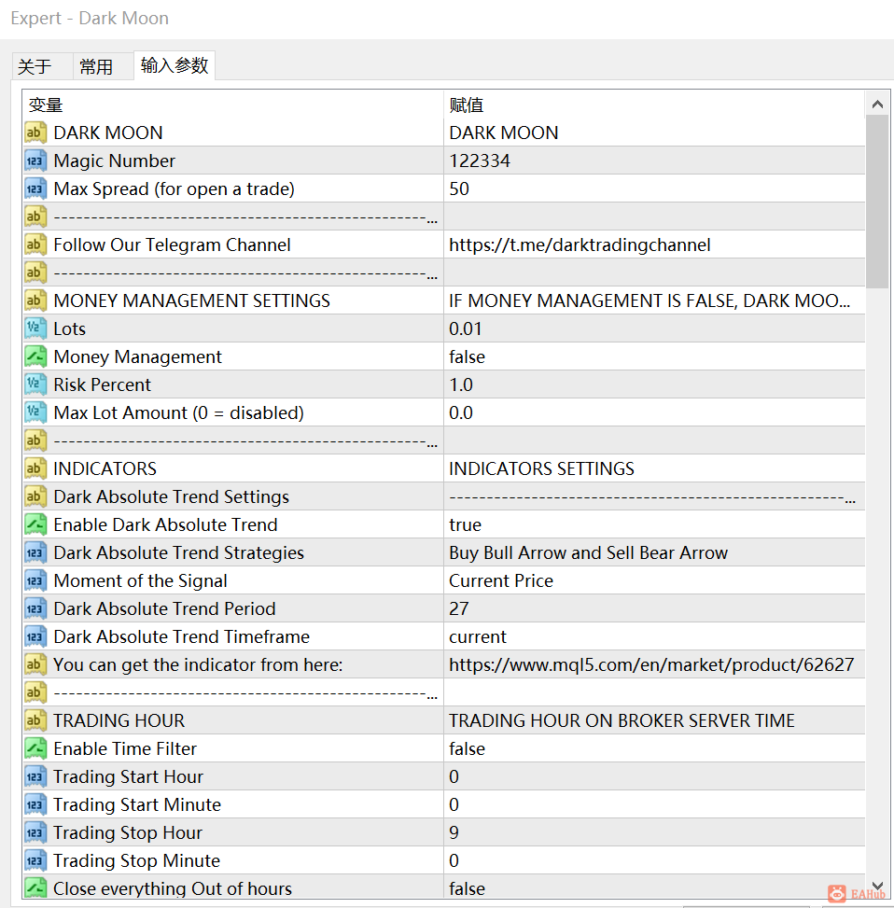
Task: Select the INDICATORS SETTINGS value cell
Action: (x=654, y=468)
